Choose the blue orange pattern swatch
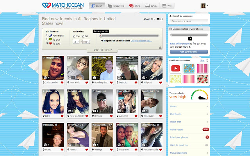Image resolution: width=250 pixels, height=156 pixels. coord(189,69)
